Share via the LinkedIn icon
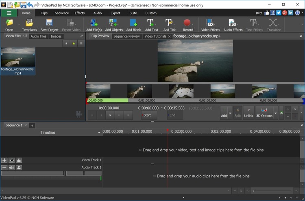 coord(290,13)
